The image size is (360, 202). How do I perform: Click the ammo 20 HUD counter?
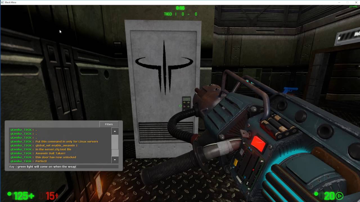[x=329, y=195]
